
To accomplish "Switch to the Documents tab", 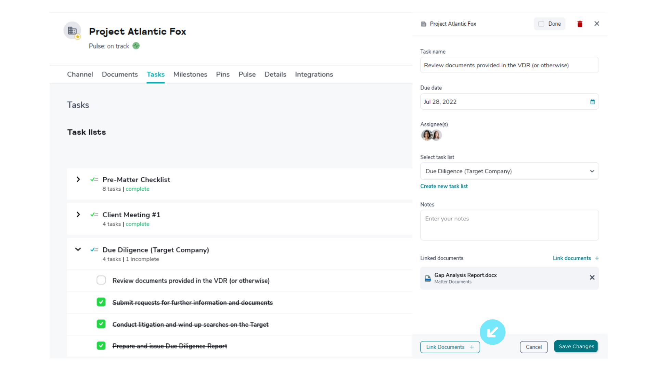I will pos(120,74).
